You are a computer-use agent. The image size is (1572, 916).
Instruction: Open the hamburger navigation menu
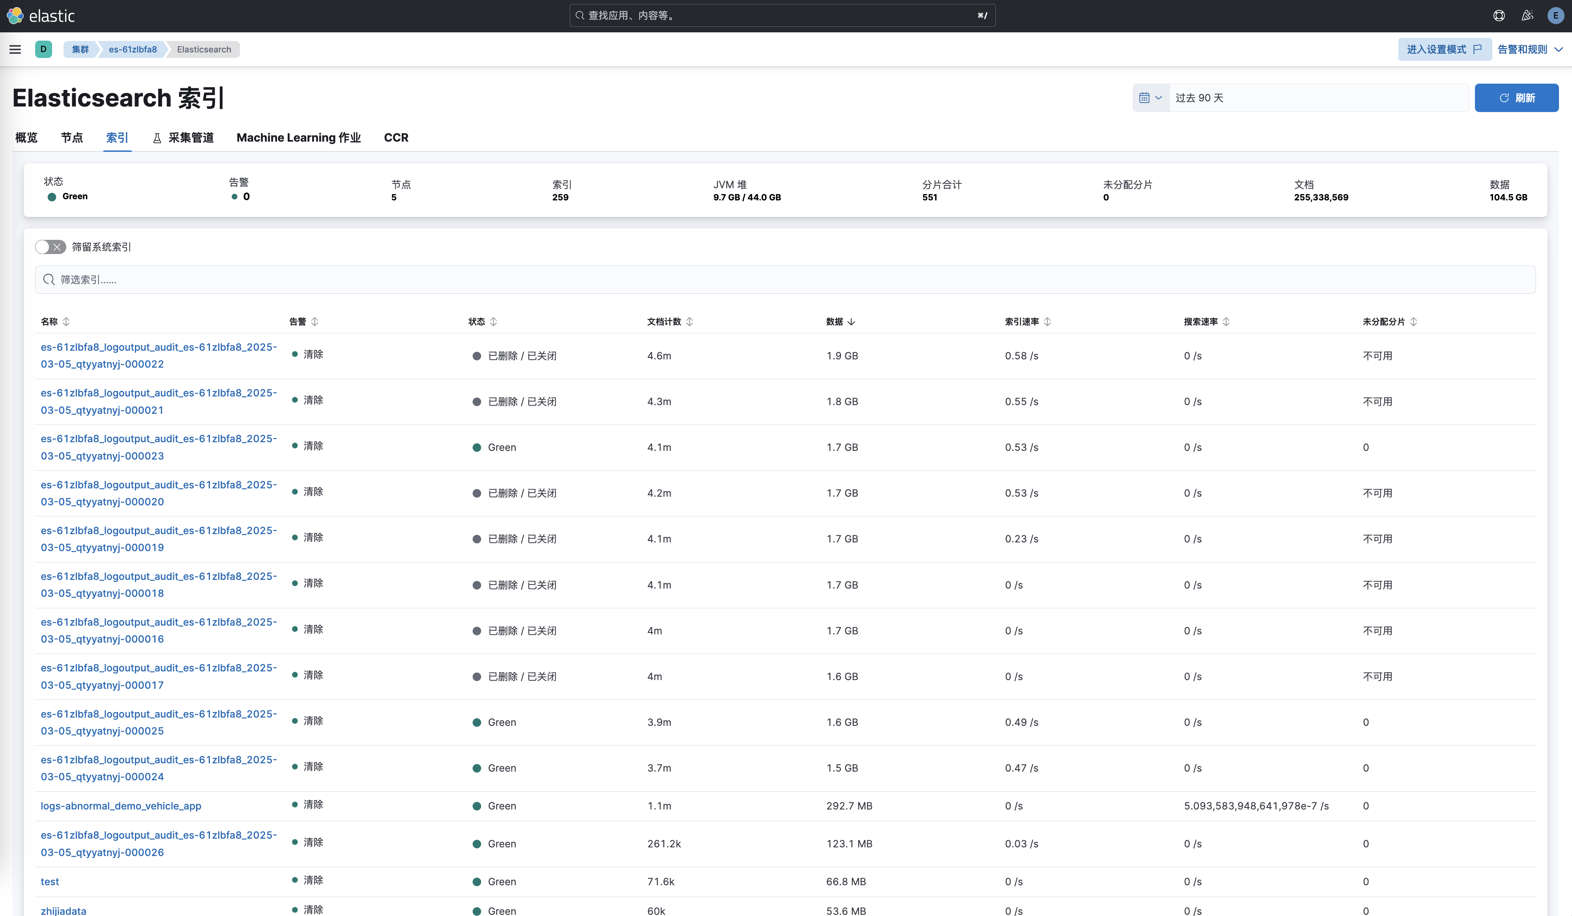point(15,49)
